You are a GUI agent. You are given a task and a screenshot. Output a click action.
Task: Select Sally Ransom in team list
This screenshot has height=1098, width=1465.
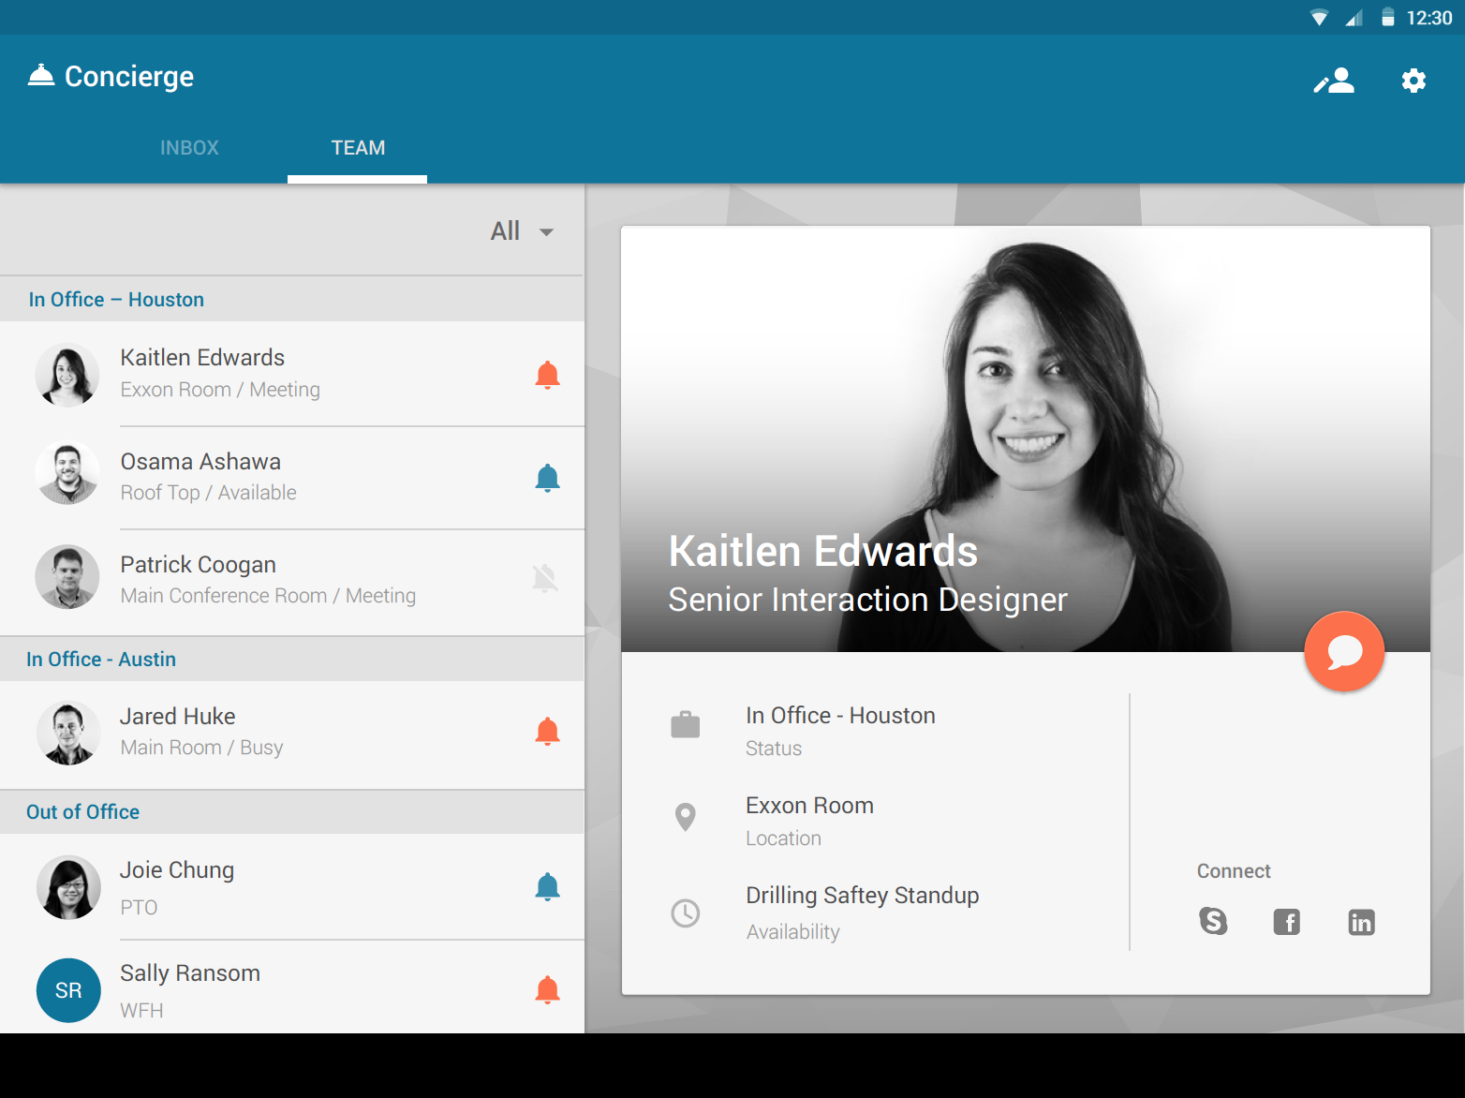[x=292, y=987]
